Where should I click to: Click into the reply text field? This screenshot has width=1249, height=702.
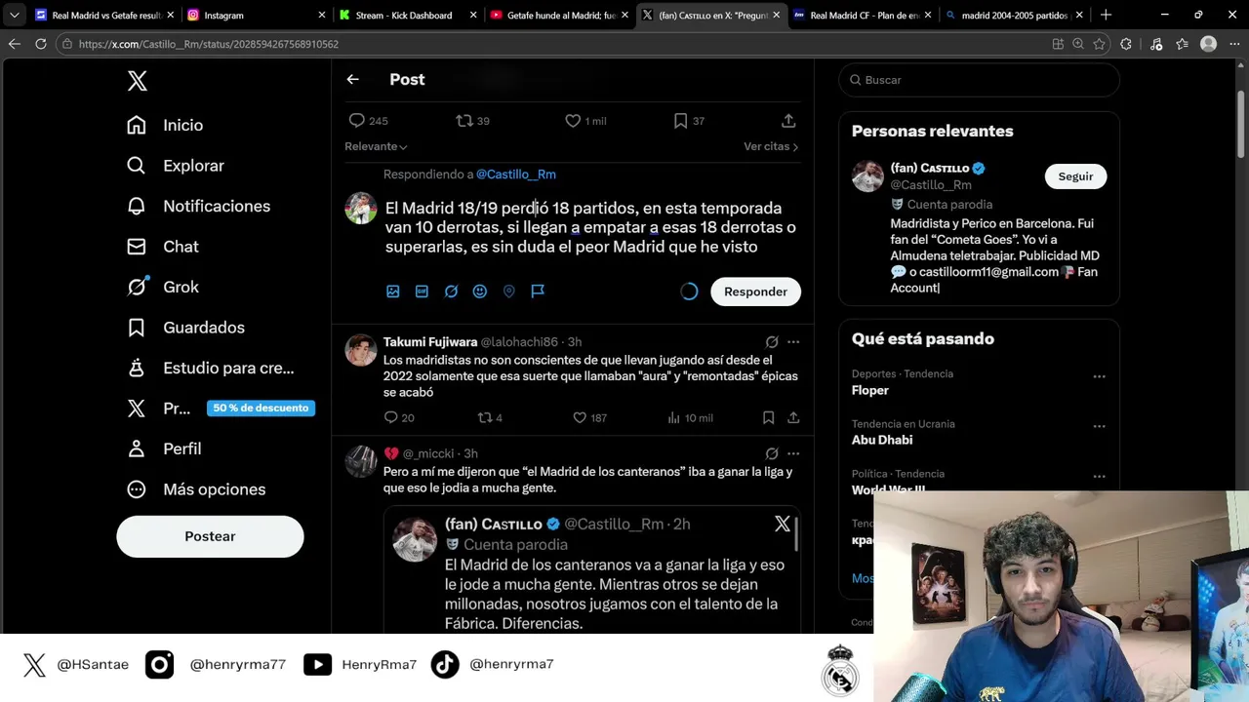click(590, 227)
